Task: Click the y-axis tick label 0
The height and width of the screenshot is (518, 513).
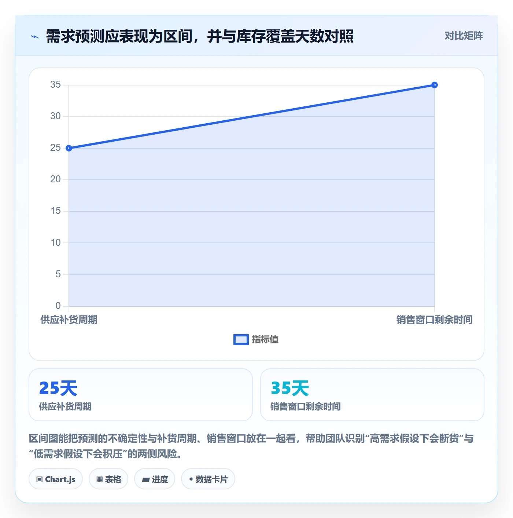Action: [x=58, y=306]
